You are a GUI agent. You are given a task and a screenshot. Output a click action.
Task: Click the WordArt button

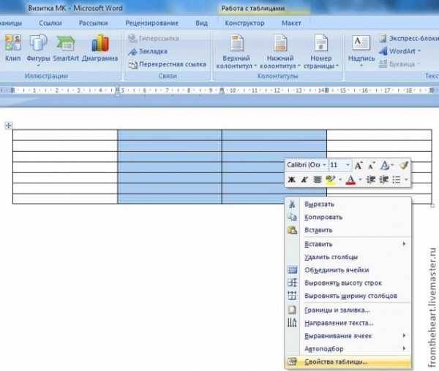(397, 51)
